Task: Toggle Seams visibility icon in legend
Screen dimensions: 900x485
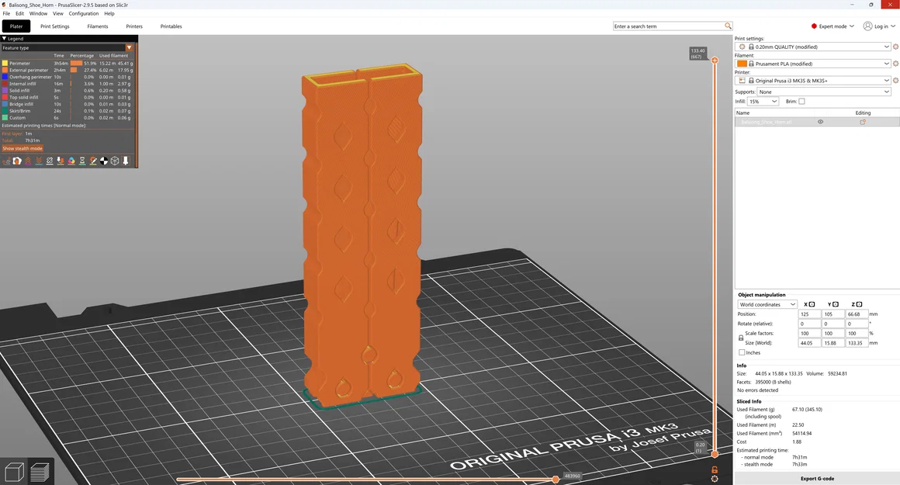Action: [x=50, y=161]
